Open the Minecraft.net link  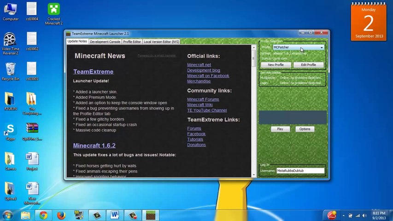click(199, 65)
